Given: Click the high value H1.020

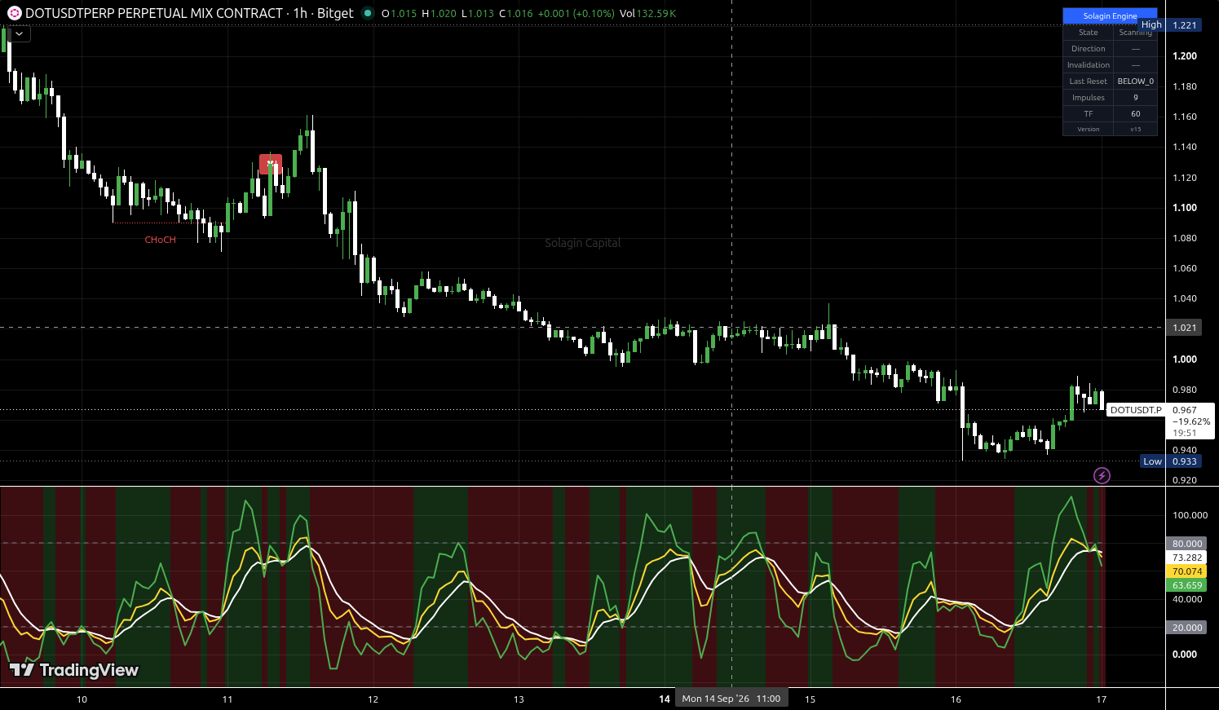Looking at the screenshot, I should coord(439,14).
